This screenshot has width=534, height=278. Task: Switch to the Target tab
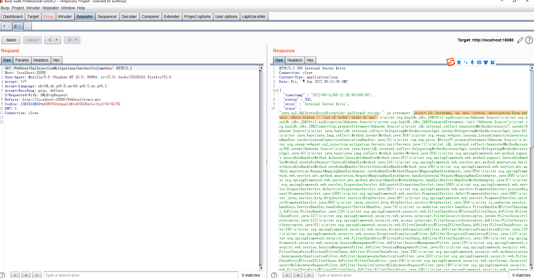coord(33,17)
